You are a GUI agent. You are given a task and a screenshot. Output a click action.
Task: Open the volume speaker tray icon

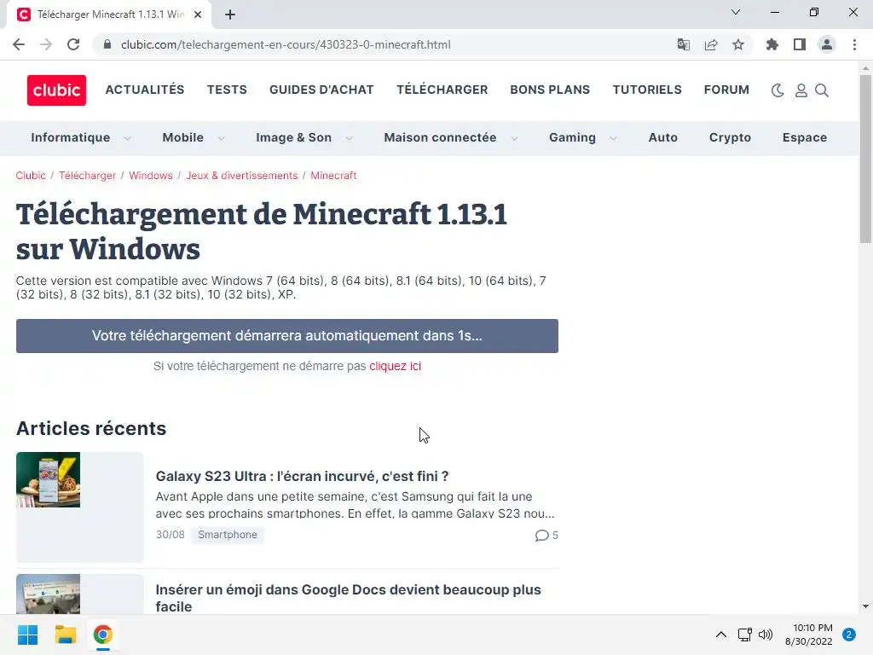coord(766,635)
